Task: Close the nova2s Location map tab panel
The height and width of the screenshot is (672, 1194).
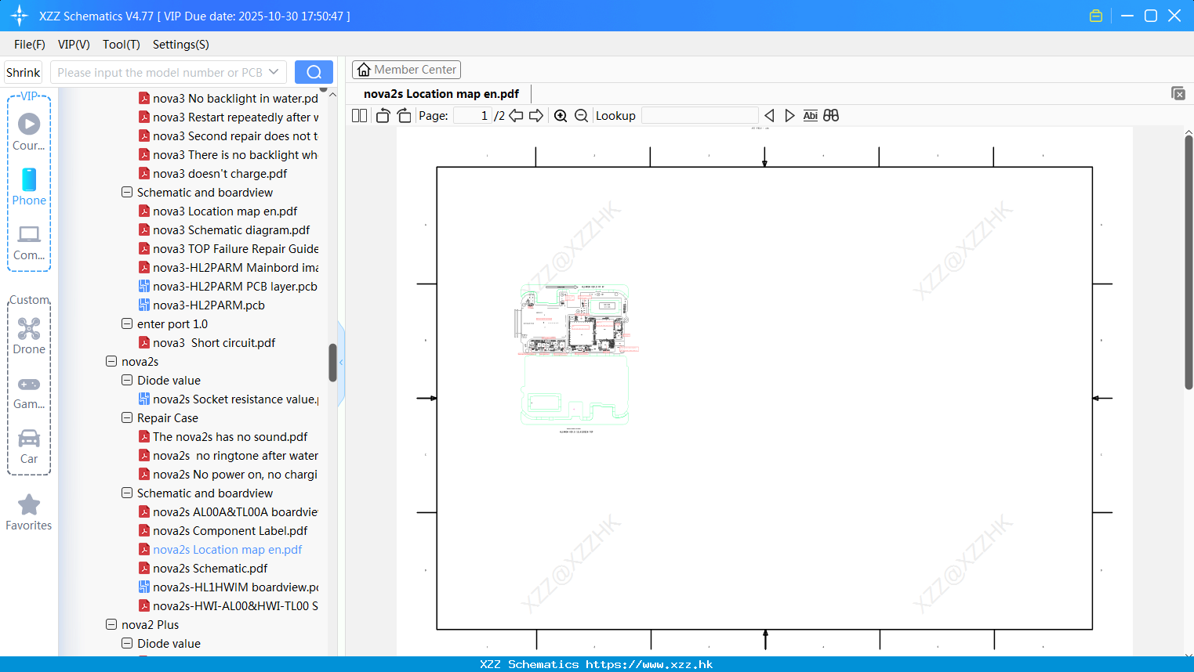Action: [x=1178, y=93]
